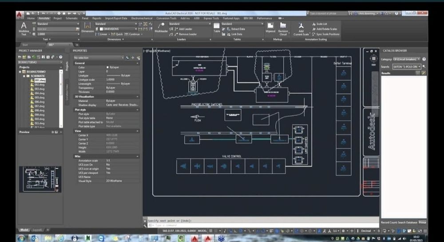
Task: Click the edit pencil icon in Results
Action: point(424,73)
